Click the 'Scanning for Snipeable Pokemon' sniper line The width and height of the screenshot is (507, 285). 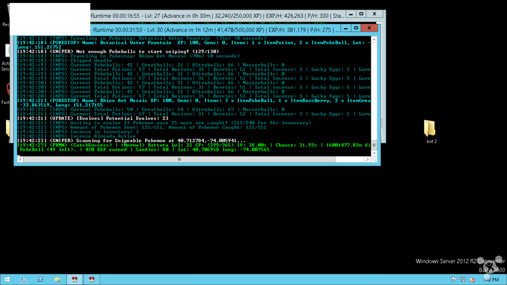pos(131,141)
